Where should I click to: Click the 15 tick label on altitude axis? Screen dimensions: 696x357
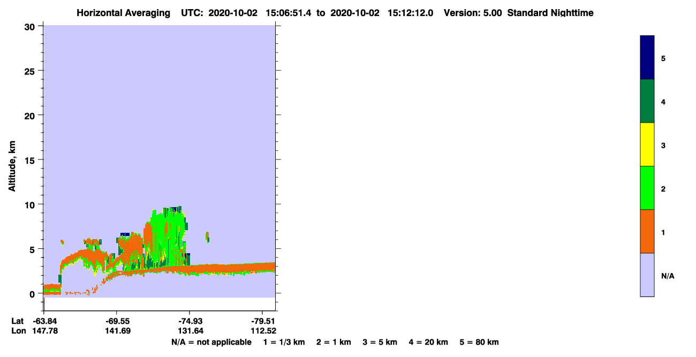tap(31, 160)
